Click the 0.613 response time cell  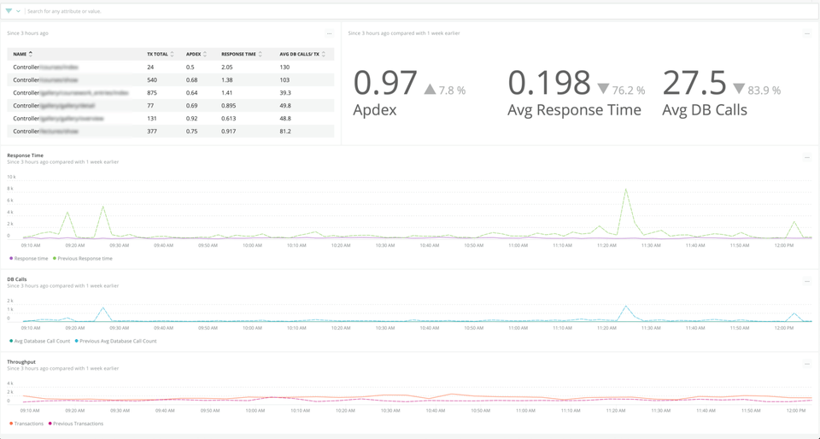point(229,118)
